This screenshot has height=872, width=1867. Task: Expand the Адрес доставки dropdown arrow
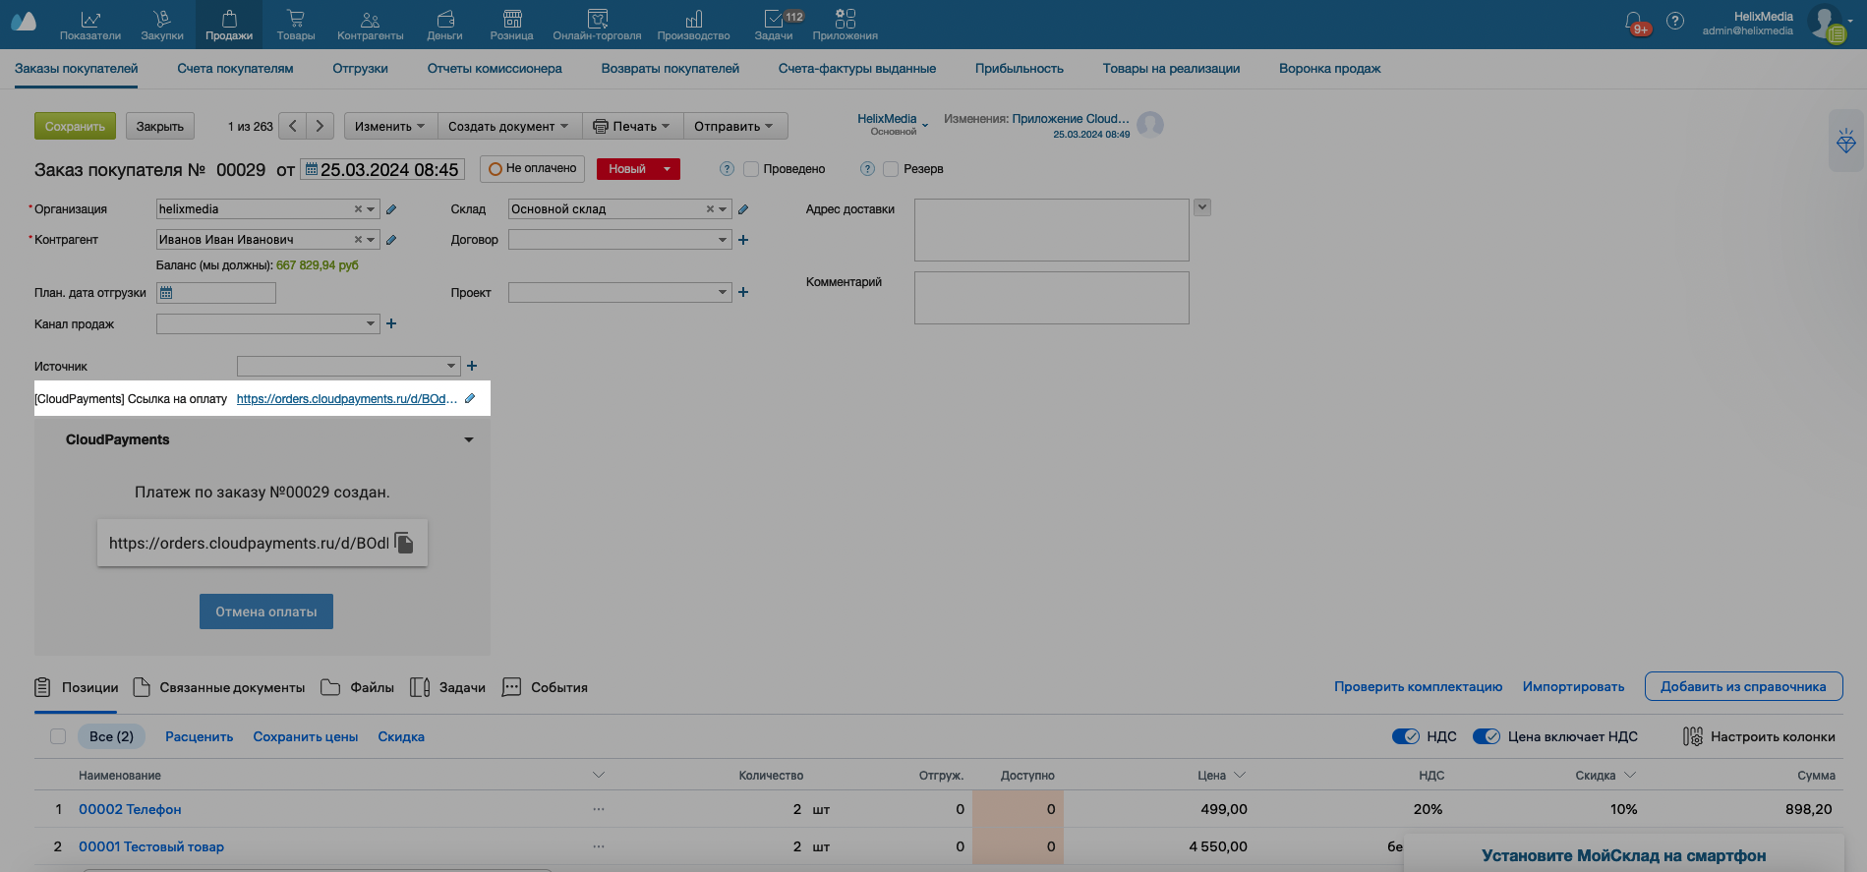pos(1202,207)
